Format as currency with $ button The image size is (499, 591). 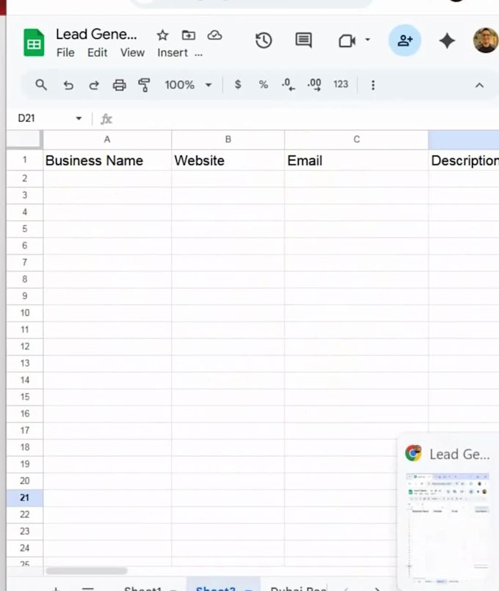click(238, 84)
